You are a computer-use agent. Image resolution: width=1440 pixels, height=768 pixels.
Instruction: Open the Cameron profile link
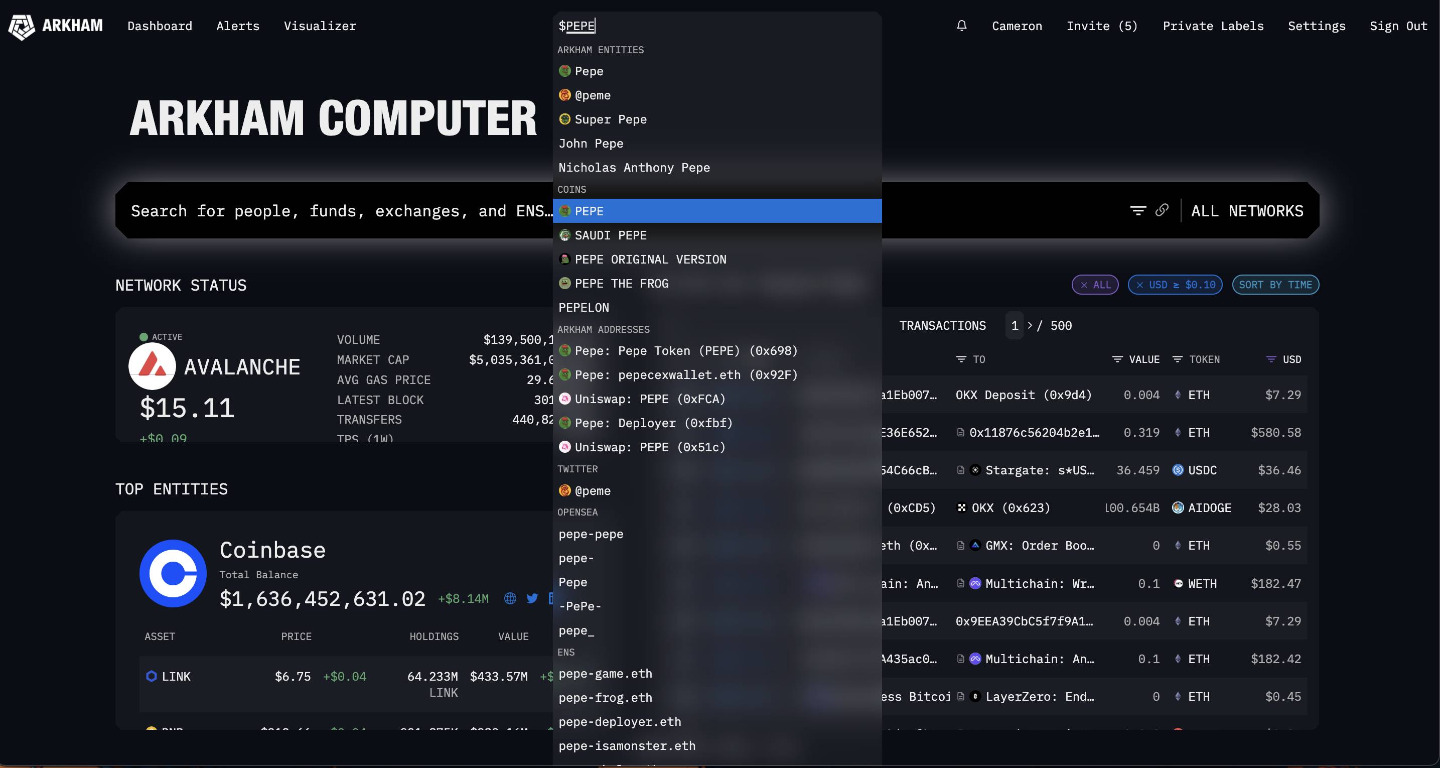coord(1017,26)
